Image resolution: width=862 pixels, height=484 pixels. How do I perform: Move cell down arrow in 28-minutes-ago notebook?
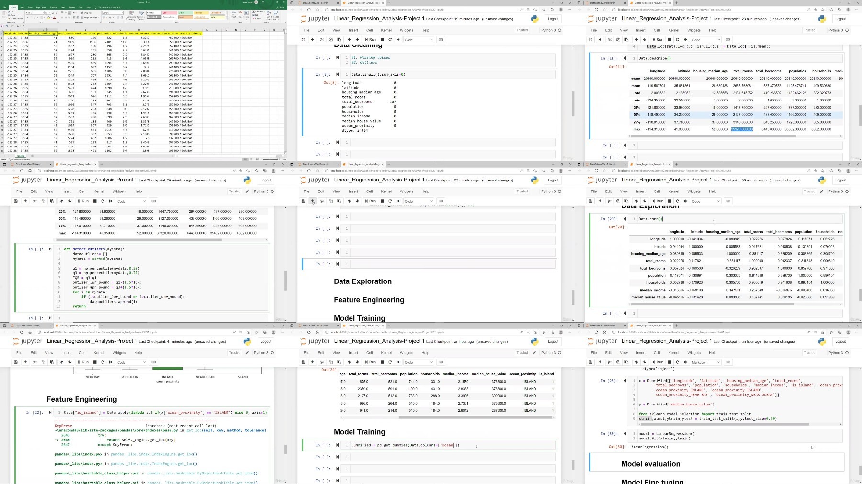tap(70, 201)
